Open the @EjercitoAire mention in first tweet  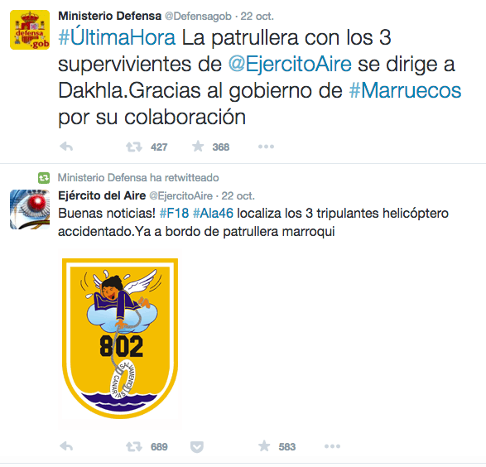pos(290,64)
